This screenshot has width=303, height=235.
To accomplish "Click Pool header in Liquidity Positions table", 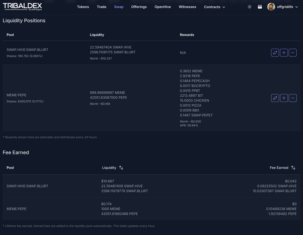I will (10, 35).
